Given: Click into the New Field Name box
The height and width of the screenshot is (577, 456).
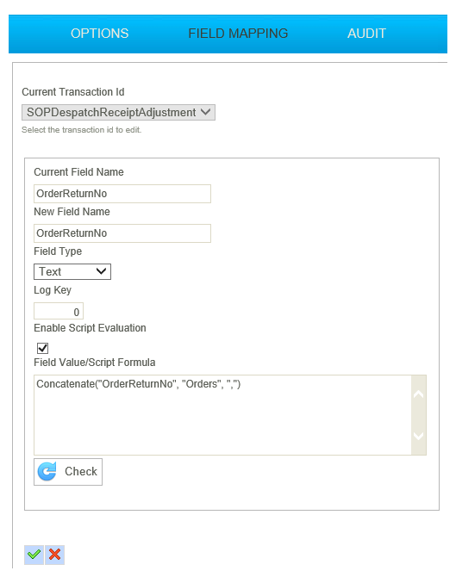Looking at the screenshot, I should (x=122, y=233).
